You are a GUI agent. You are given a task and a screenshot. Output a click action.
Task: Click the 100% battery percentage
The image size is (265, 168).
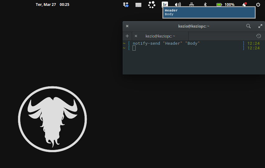[230, 5]
